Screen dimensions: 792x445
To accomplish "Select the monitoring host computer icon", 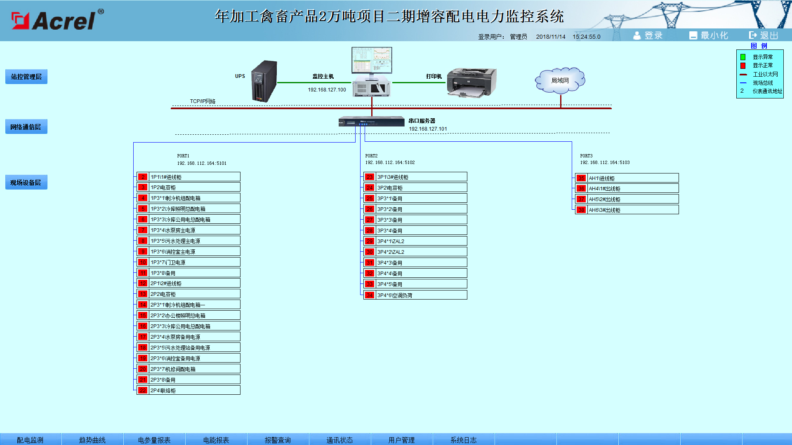I will click(372, 72).
